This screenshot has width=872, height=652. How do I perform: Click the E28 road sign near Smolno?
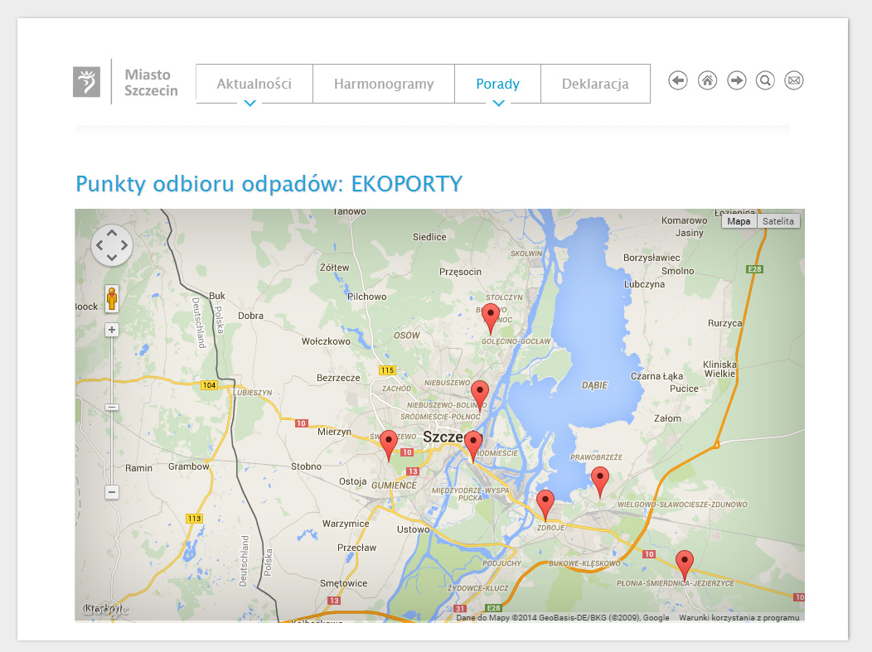tap(754, 269)
